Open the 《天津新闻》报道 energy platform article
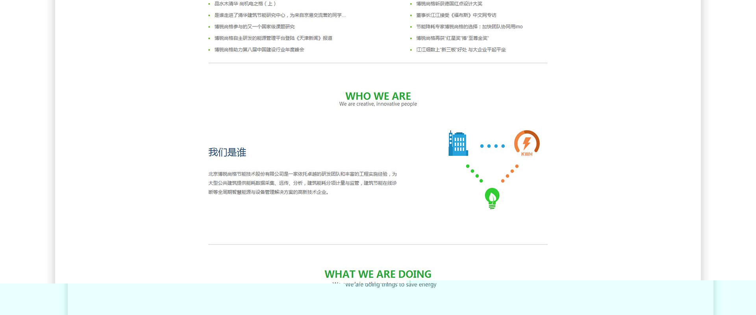This screenshot has height=315, width=756. coord(273,38)
